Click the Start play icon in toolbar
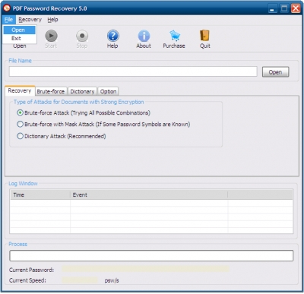304x294 pixels. point(51,36)
